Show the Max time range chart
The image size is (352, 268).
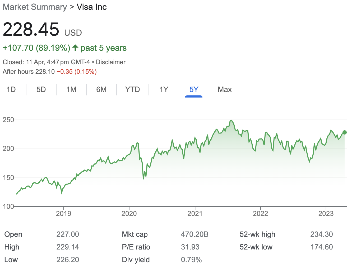click(x=225, y=90)
